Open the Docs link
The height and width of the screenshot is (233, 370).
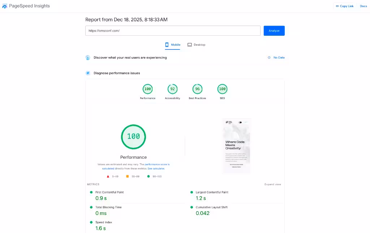pyautogui.click(x=363, y=6)
